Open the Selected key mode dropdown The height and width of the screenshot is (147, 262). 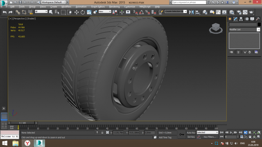[x=208, y=132]
